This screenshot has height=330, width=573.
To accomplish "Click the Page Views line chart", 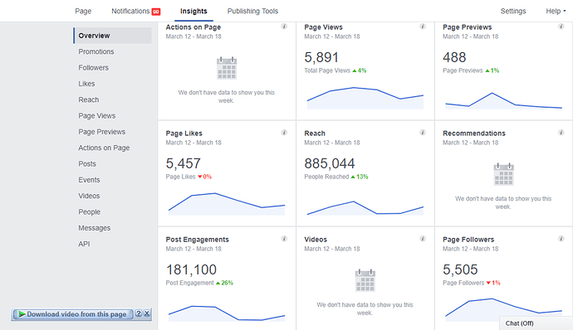I will pyautogui.click(x=365, y=98).
